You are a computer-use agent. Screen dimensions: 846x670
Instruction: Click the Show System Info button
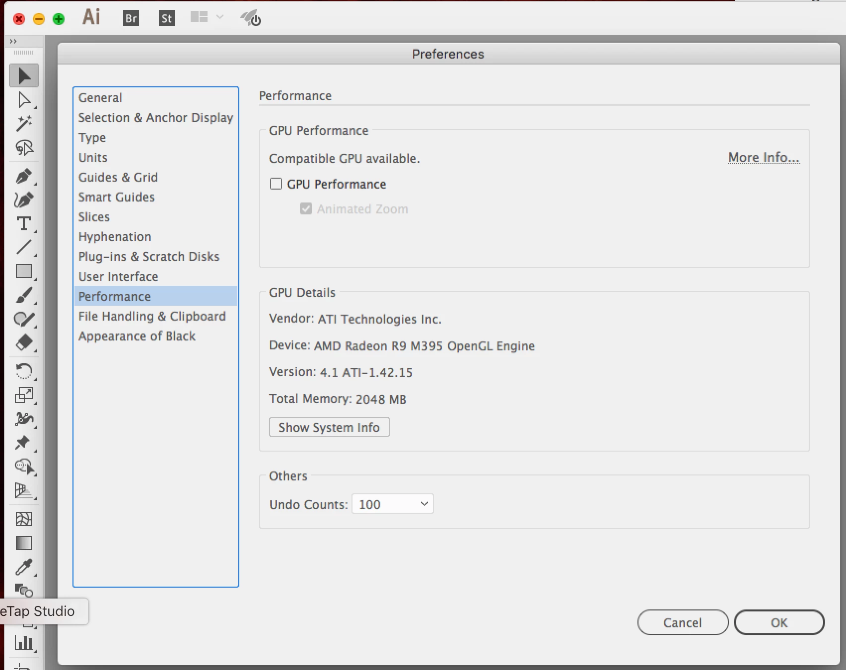[x=329, y=427]
